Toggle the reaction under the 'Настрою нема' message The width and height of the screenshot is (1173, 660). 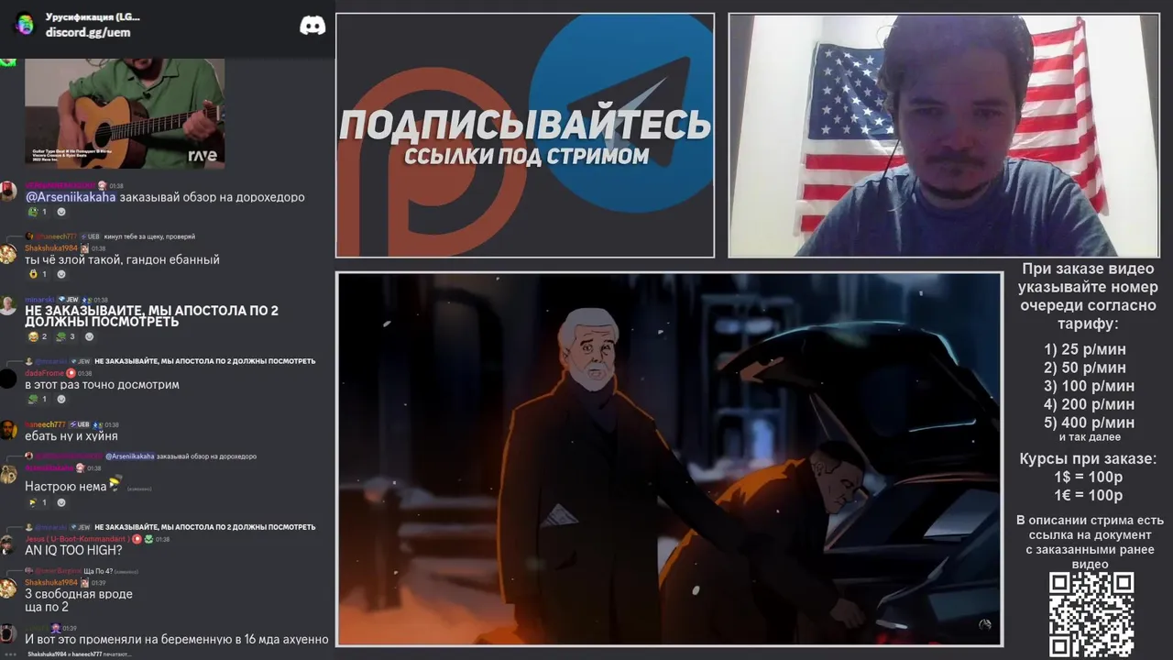click(38, 502)
